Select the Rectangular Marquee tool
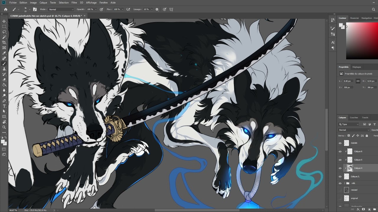The height and width of the screenshot is (212, 378). (x=4, y=27)
